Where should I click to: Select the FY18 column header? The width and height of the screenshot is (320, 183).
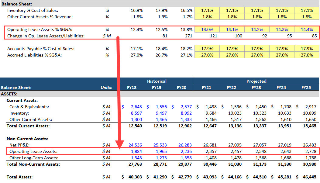tap(132, 88)
